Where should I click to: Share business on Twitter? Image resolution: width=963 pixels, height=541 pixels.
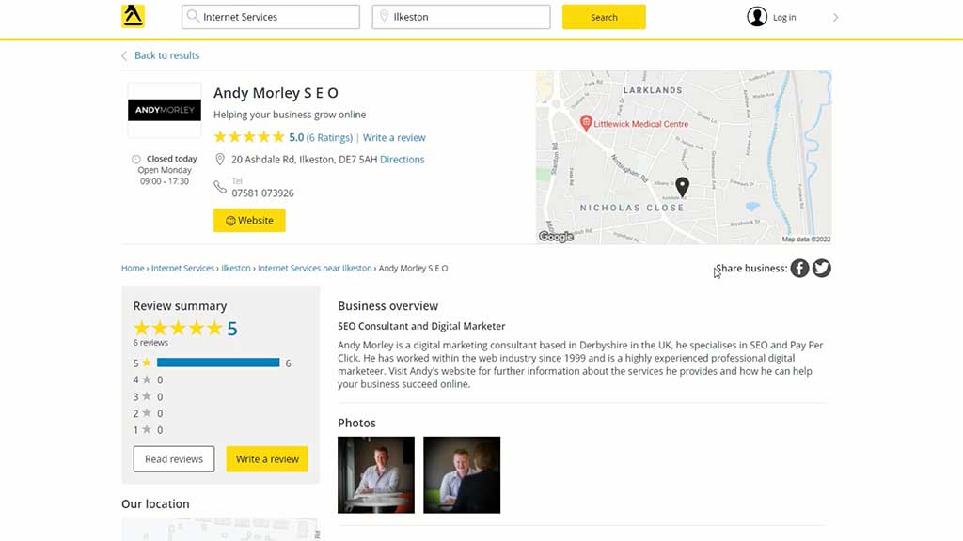coord(822,269)
